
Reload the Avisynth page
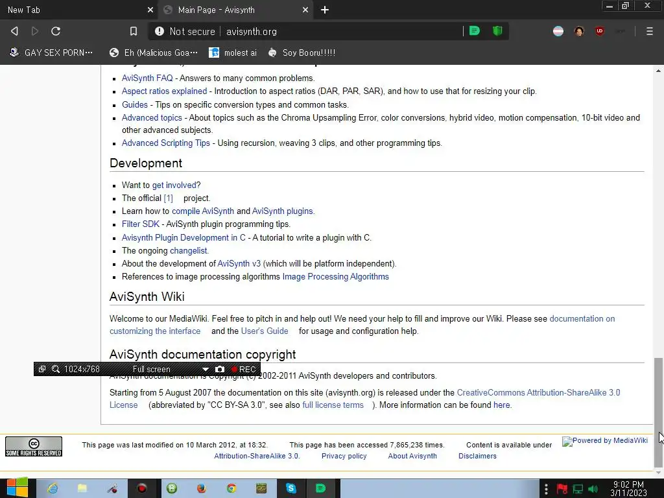tap(56, 31)
